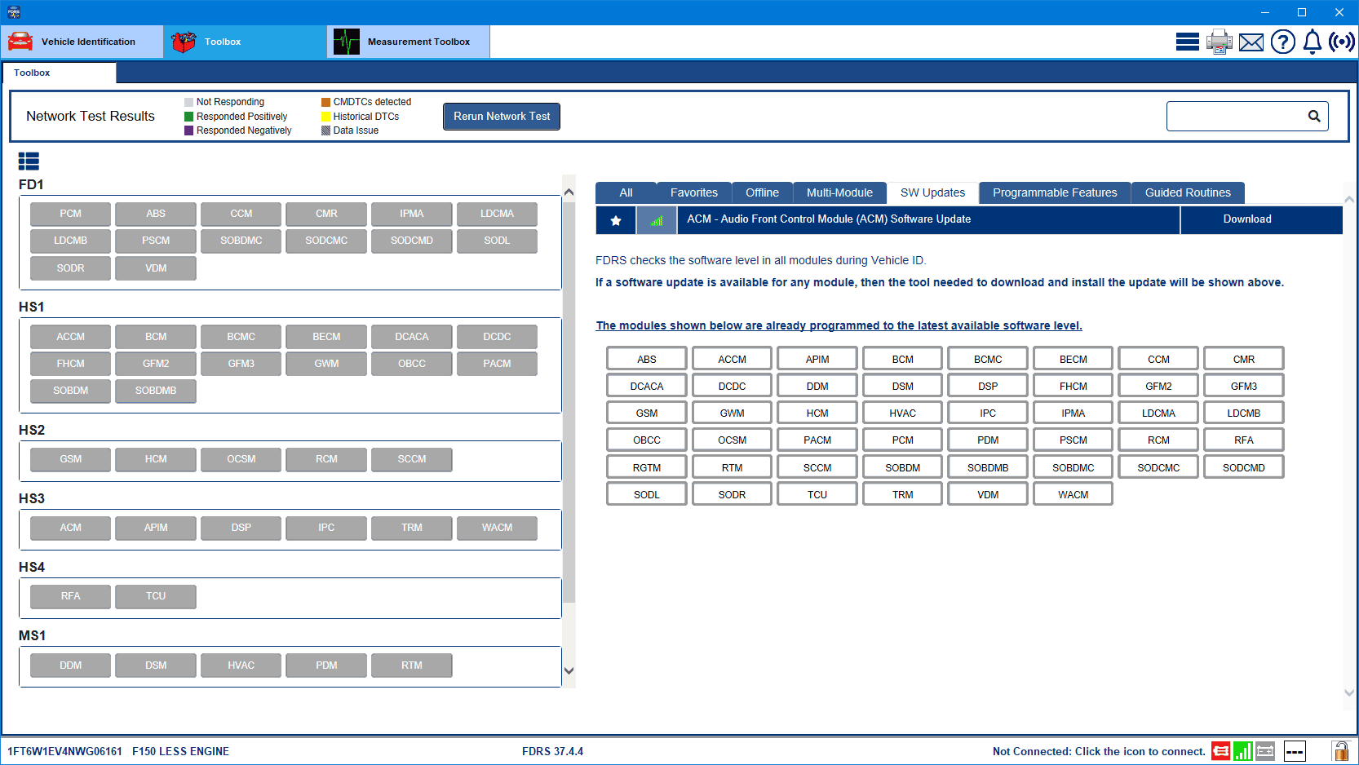The height and width of the screenshot is (765, 1359).
Task: Open the hamburger menu icon
Action: pos(1187,42)
